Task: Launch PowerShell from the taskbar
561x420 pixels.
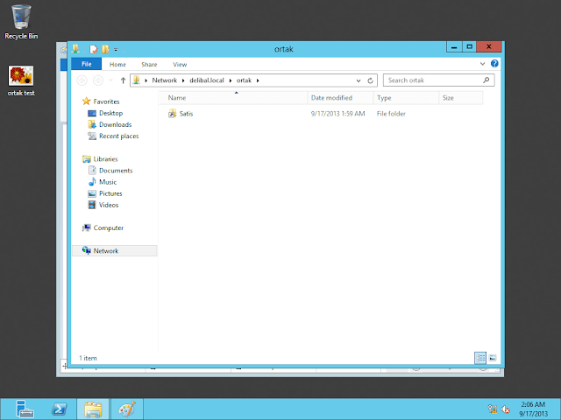Action: [58, 409]
